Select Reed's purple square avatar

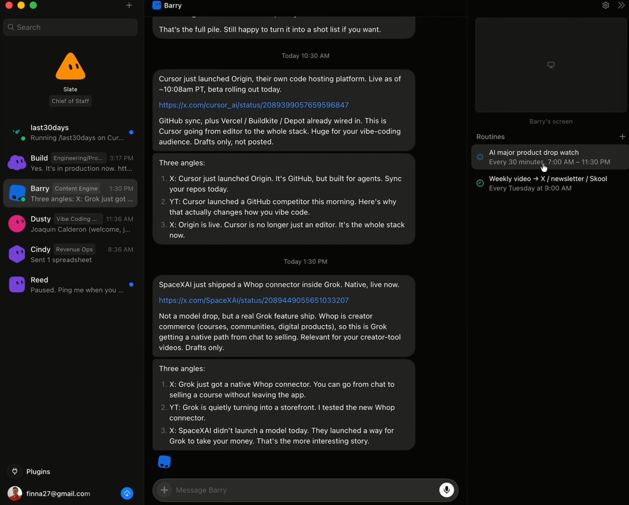coord(17,285)
